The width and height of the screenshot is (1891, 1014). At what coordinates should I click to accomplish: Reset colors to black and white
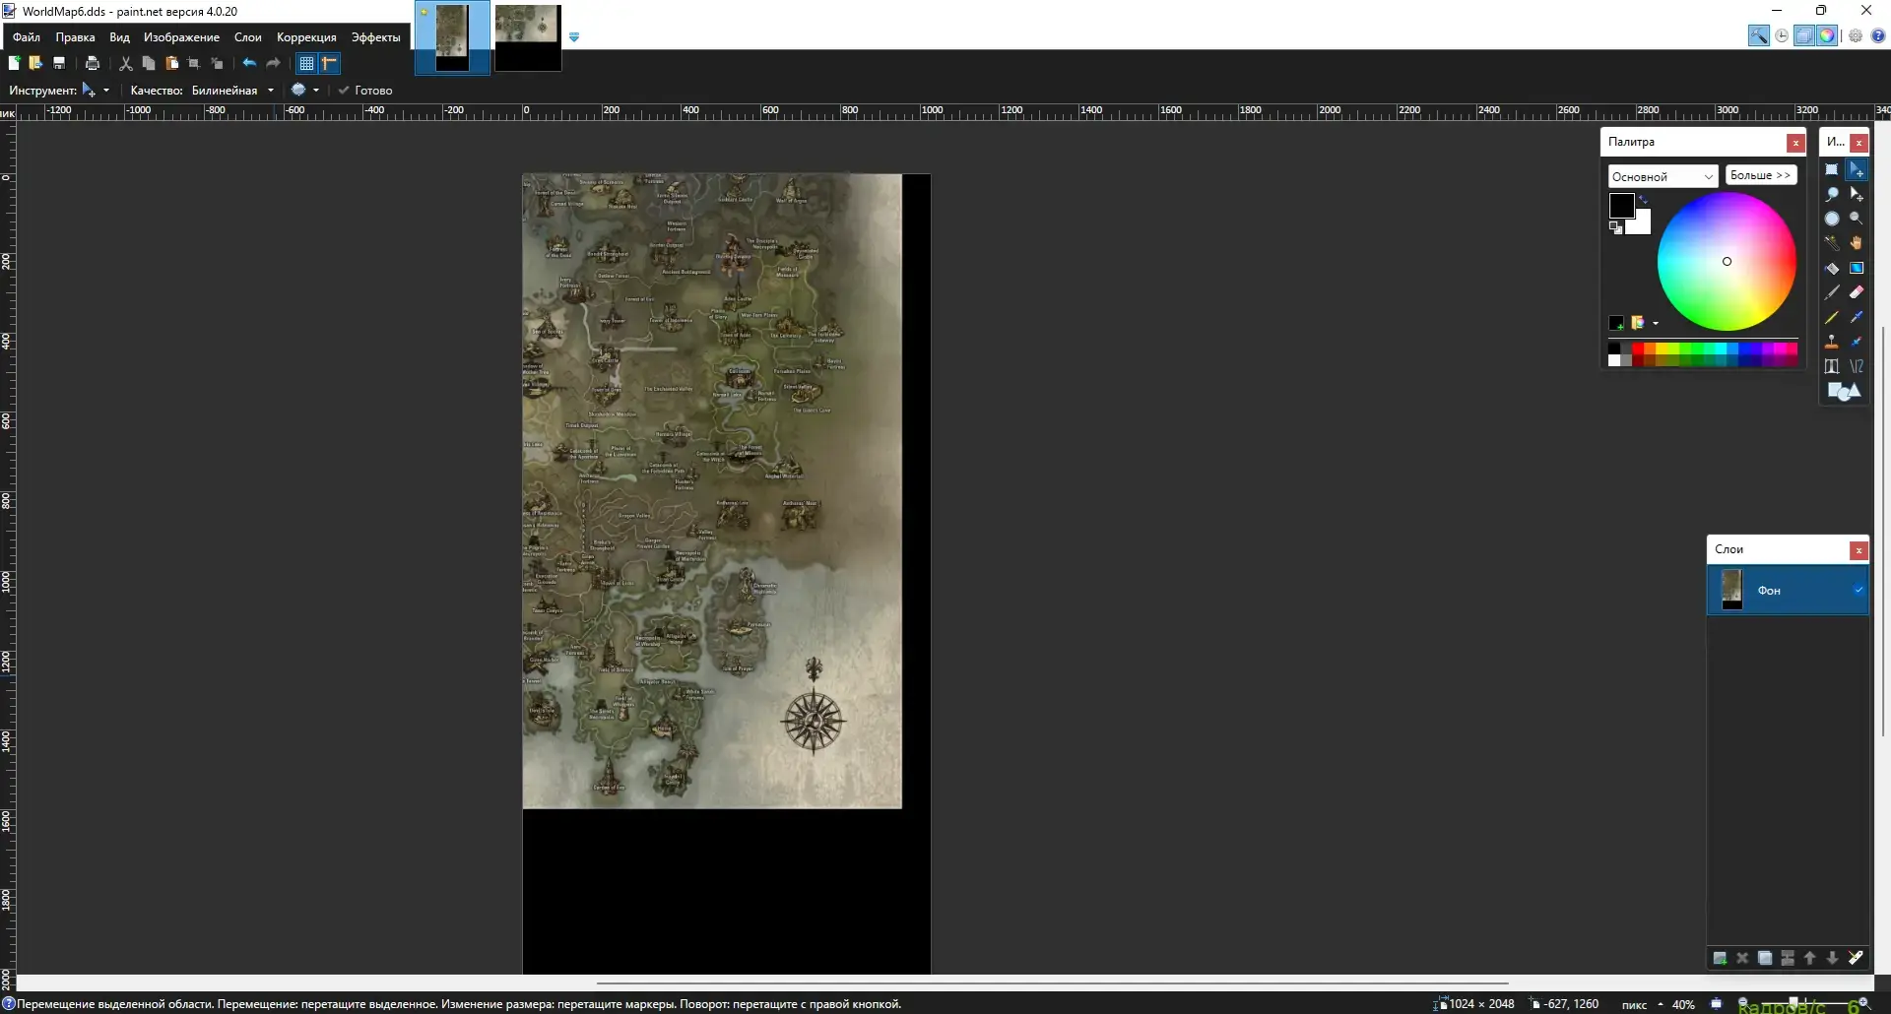click(1615, 227)
